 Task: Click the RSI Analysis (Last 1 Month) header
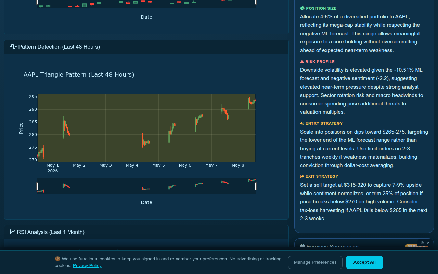(x=146, y=232)
